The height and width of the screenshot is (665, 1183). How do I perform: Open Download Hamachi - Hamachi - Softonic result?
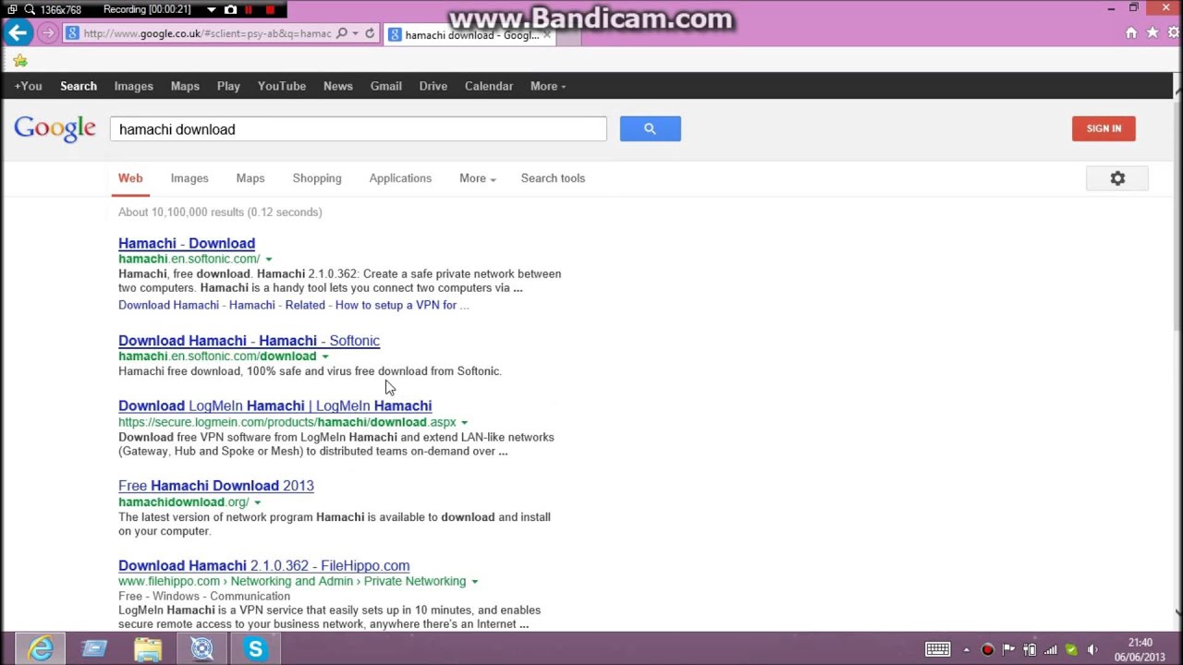[x=249, y=341]
